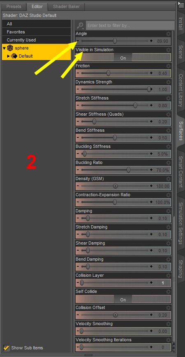Click the magnifier filter icon in search bar
The width and height of the screenshot is (185, 357).
(x=80, y=26)
